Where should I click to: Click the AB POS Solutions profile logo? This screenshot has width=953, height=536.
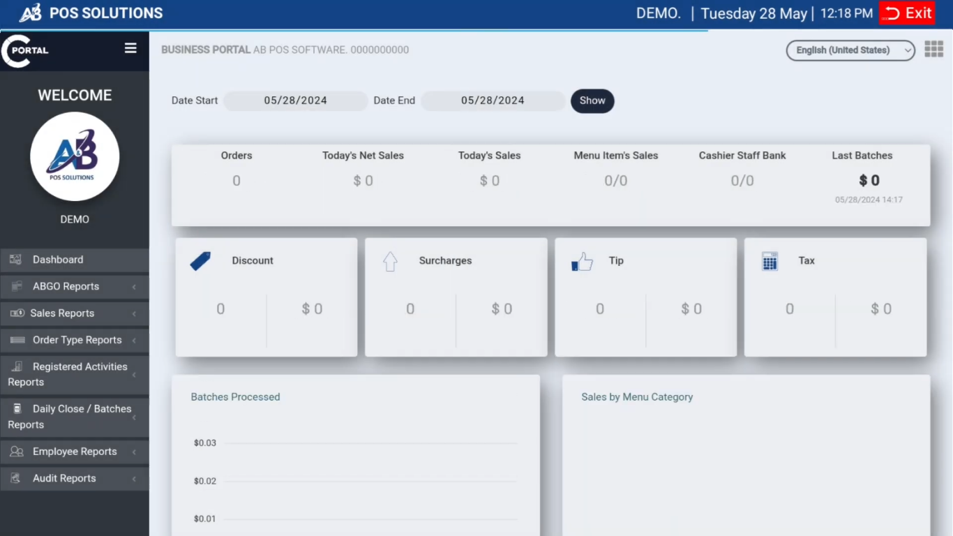pos(75,156)
